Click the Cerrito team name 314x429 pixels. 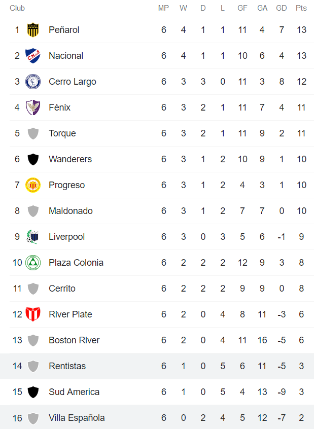62,289
